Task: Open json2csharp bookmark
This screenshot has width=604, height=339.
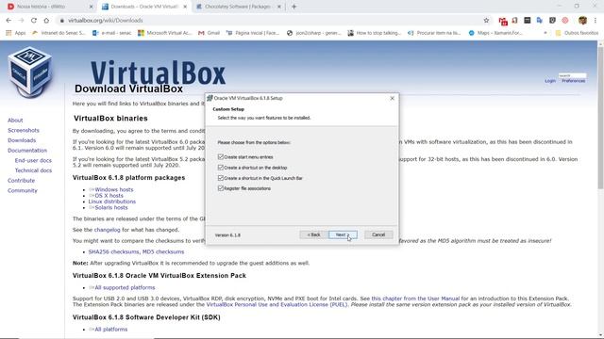Action: [313, 33]
